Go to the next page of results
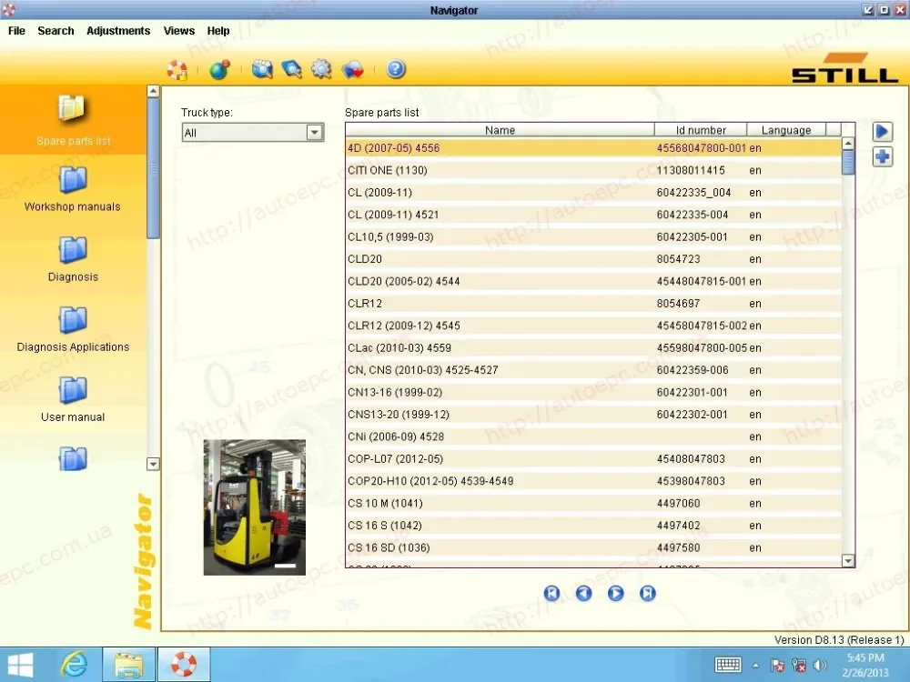 pos(616,593)
